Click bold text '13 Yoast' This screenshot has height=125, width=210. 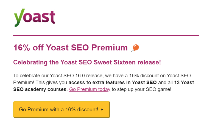184,83
